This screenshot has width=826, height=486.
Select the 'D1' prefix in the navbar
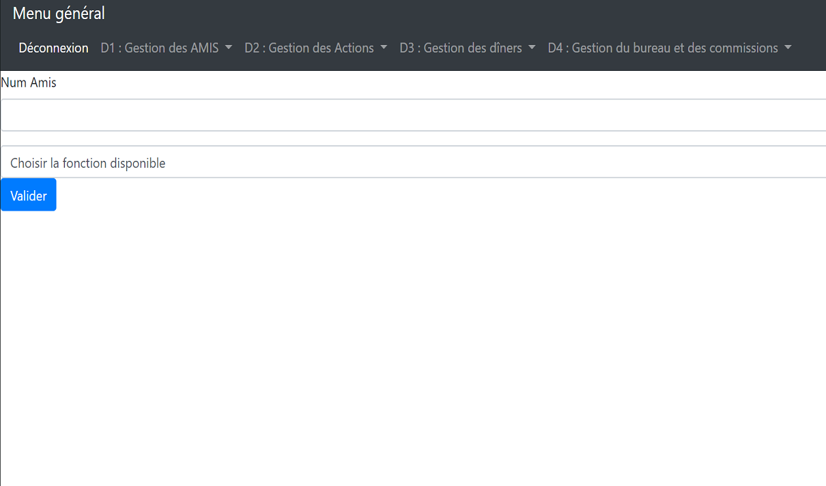tap(108, 48)
